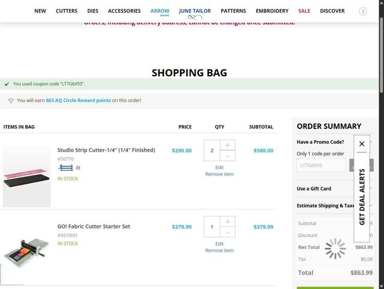Image resolution: width=384 pixels, height=289 pixels.
Task: Click the GO! Fabric Cutter product thumbnail
Action: pyautogui.click(x=26, y=252)
